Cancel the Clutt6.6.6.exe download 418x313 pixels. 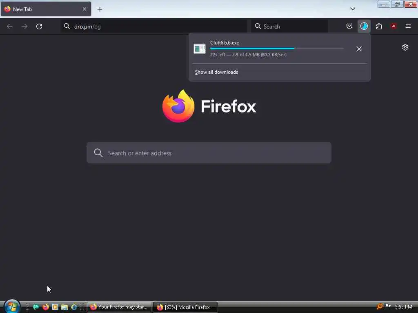359,49
